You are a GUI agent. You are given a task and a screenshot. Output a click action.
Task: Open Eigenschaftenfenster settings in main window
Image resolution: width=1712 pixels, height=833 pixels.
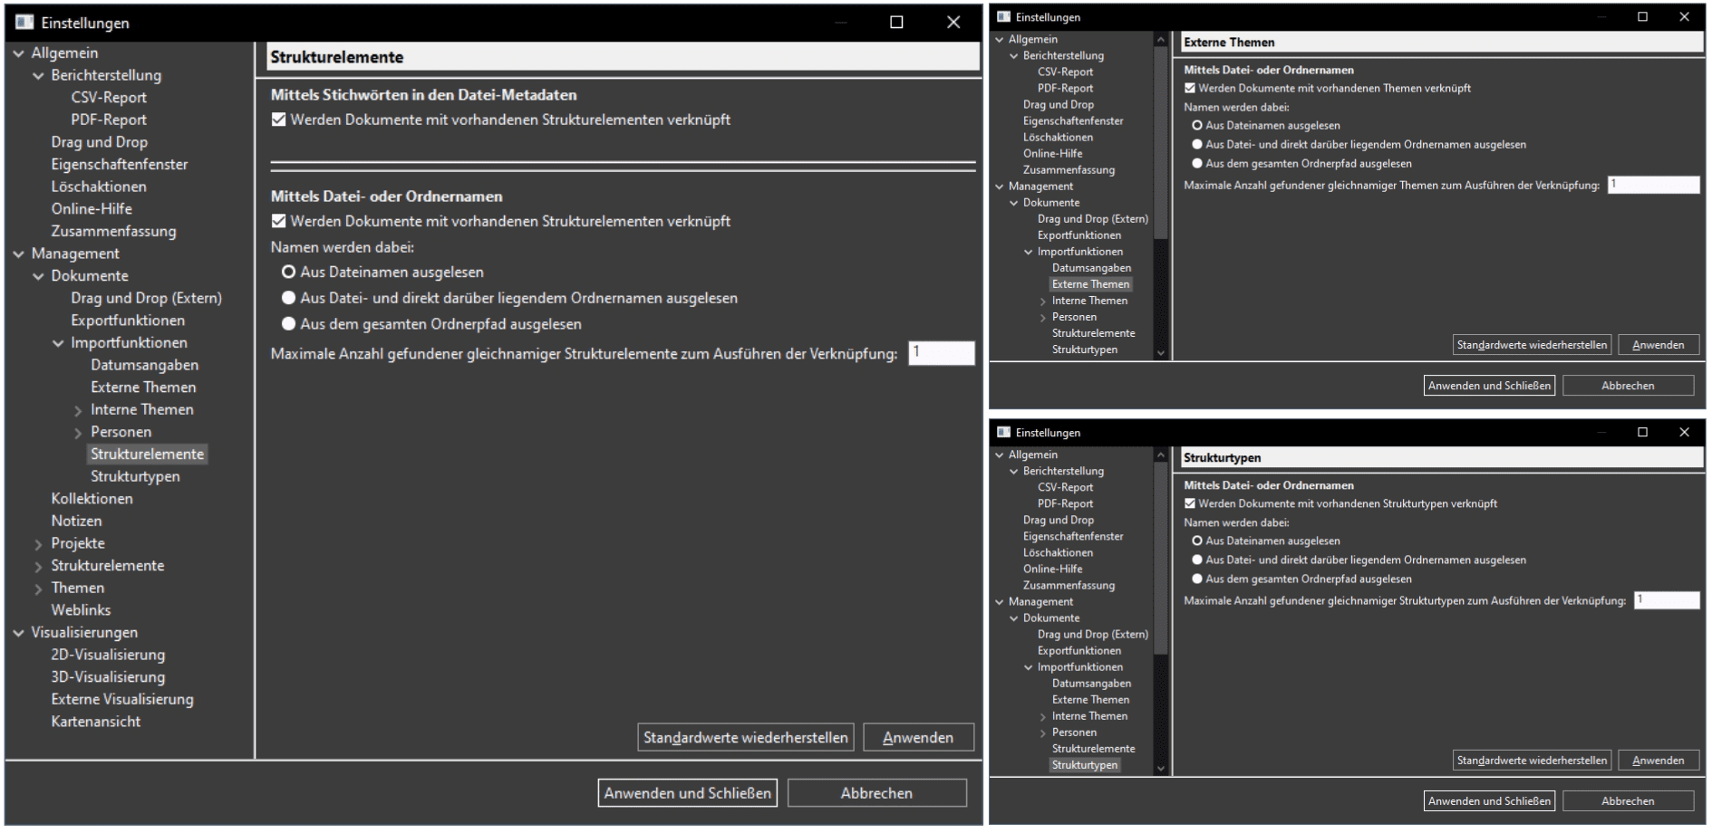coord(119,164)
